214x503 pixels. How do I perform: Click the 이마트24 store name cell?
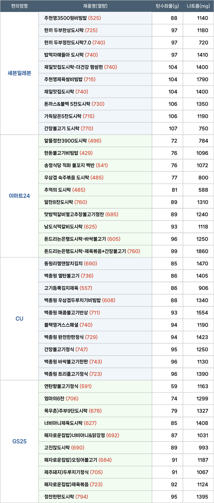(x=19, y=196)
